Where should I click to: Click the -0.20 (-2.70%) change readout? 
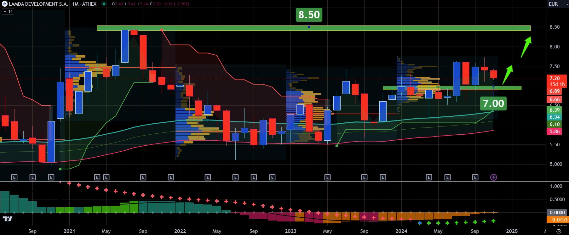pyautogui.click(x=176, y=4)
